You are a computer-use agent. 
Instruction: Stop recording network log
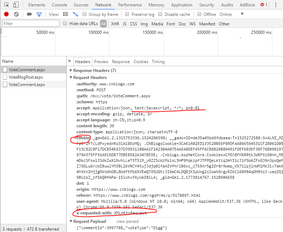coord(6,14)
